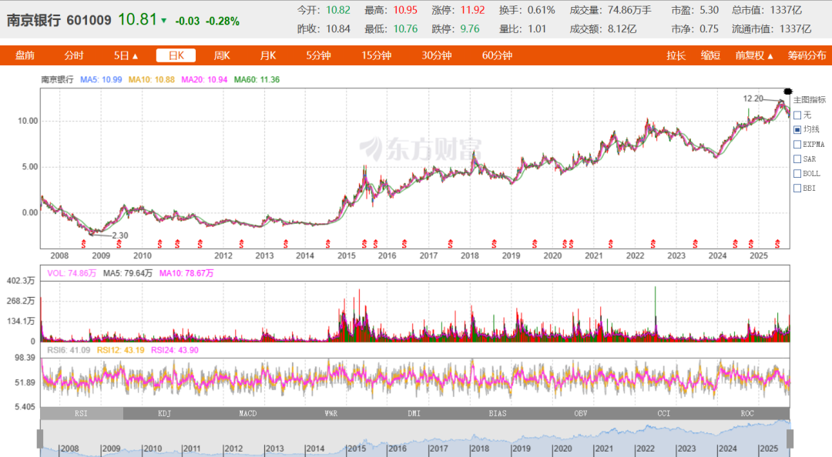Check the BBI indicator box
This screenshot has width=832, height=457.
(797, 188)
